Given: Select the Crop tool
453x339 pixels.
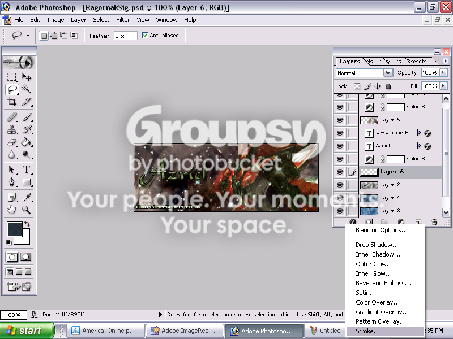Looking at the screenshot, I should [x=12, y=102].
